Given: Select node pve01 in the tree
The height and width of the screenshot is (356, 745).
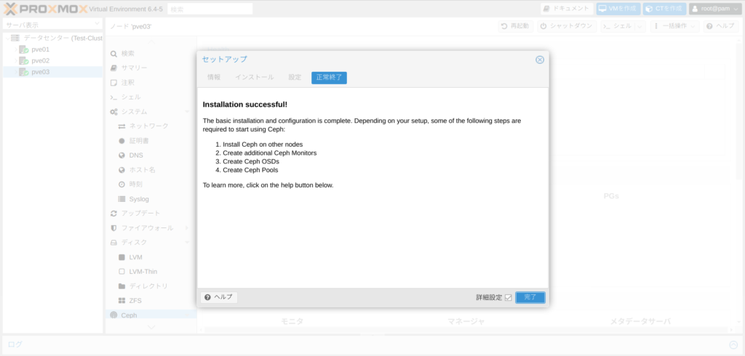Looking at the screenshot, I should pos(41,49).
